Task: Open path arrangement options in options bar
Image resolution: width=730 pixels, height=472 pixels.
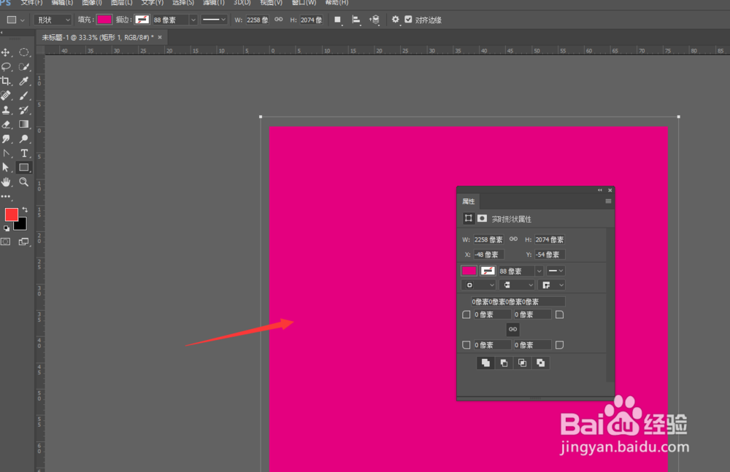Action: tap(374, 20)
